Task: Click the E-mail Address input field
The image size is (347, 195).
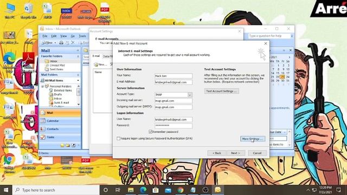Action: click(x=173, y=82)
